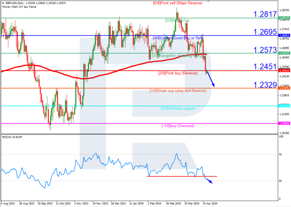Viewport: 291px width, 207px height.
Task: Select the cyan 1.22070 price axis tag
Action: [x=284, y=106]
